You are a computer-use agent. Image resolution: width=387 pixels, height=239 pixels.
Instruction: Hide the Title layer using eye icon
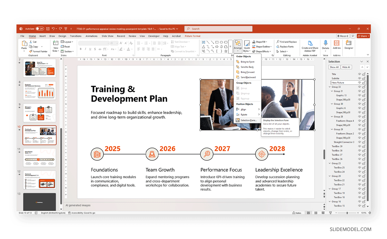[359, 74]
